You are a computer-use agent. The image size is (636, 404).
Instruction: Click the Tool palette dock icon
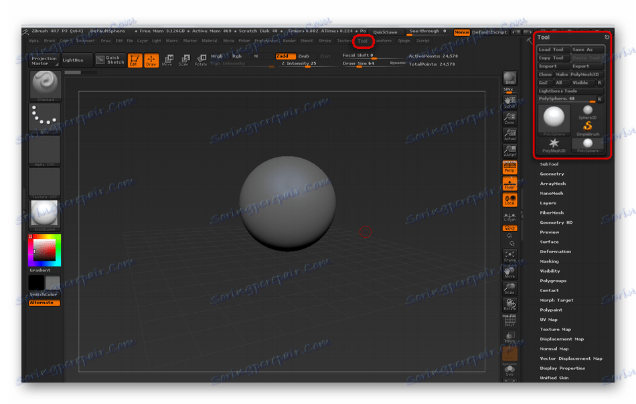click(x=607, y=37)
